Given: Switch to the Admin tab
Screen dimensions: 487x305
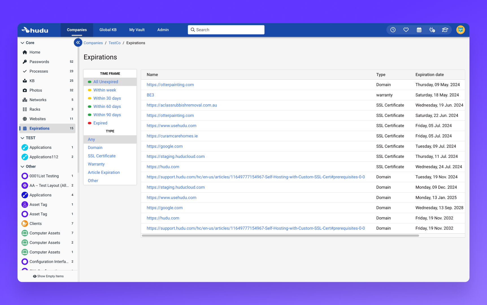Looking at the screenshot, I should pos(163,30).
